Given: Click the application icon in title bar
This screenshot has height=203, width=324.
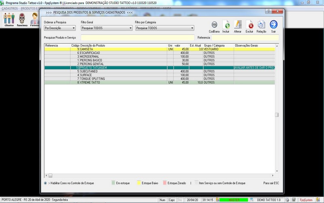Looking at the screenshot, I should [2, 3].
